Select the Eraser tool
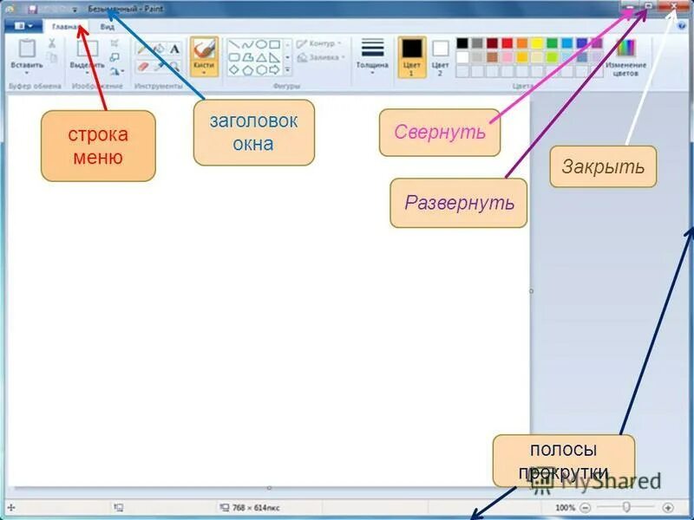694x520 pixels. click(141, 67)
